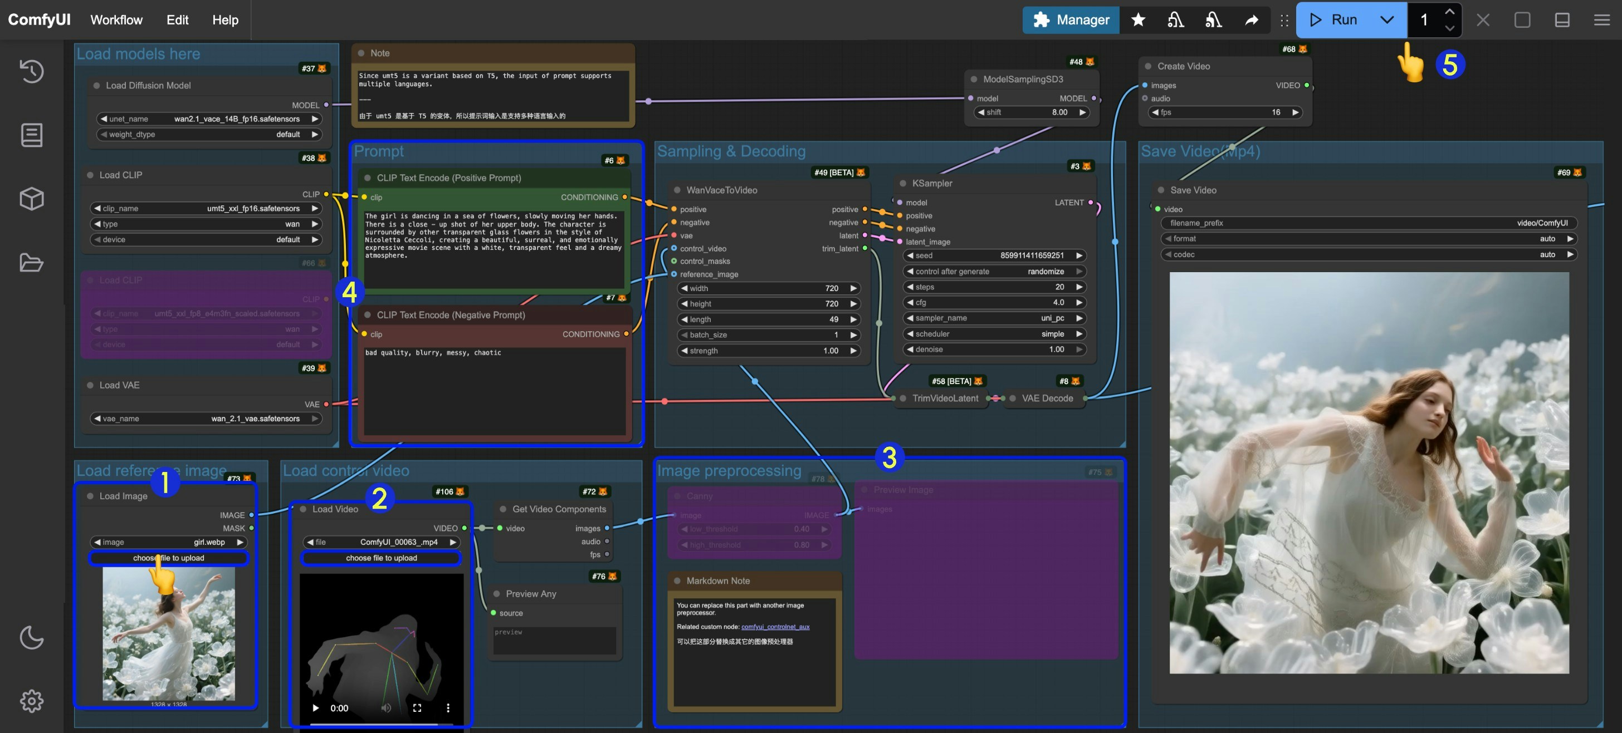The width and height of the screenshot is (1622, 733).
Task: Open the sampler_name selector in KSampler
Action: [994, 318]
